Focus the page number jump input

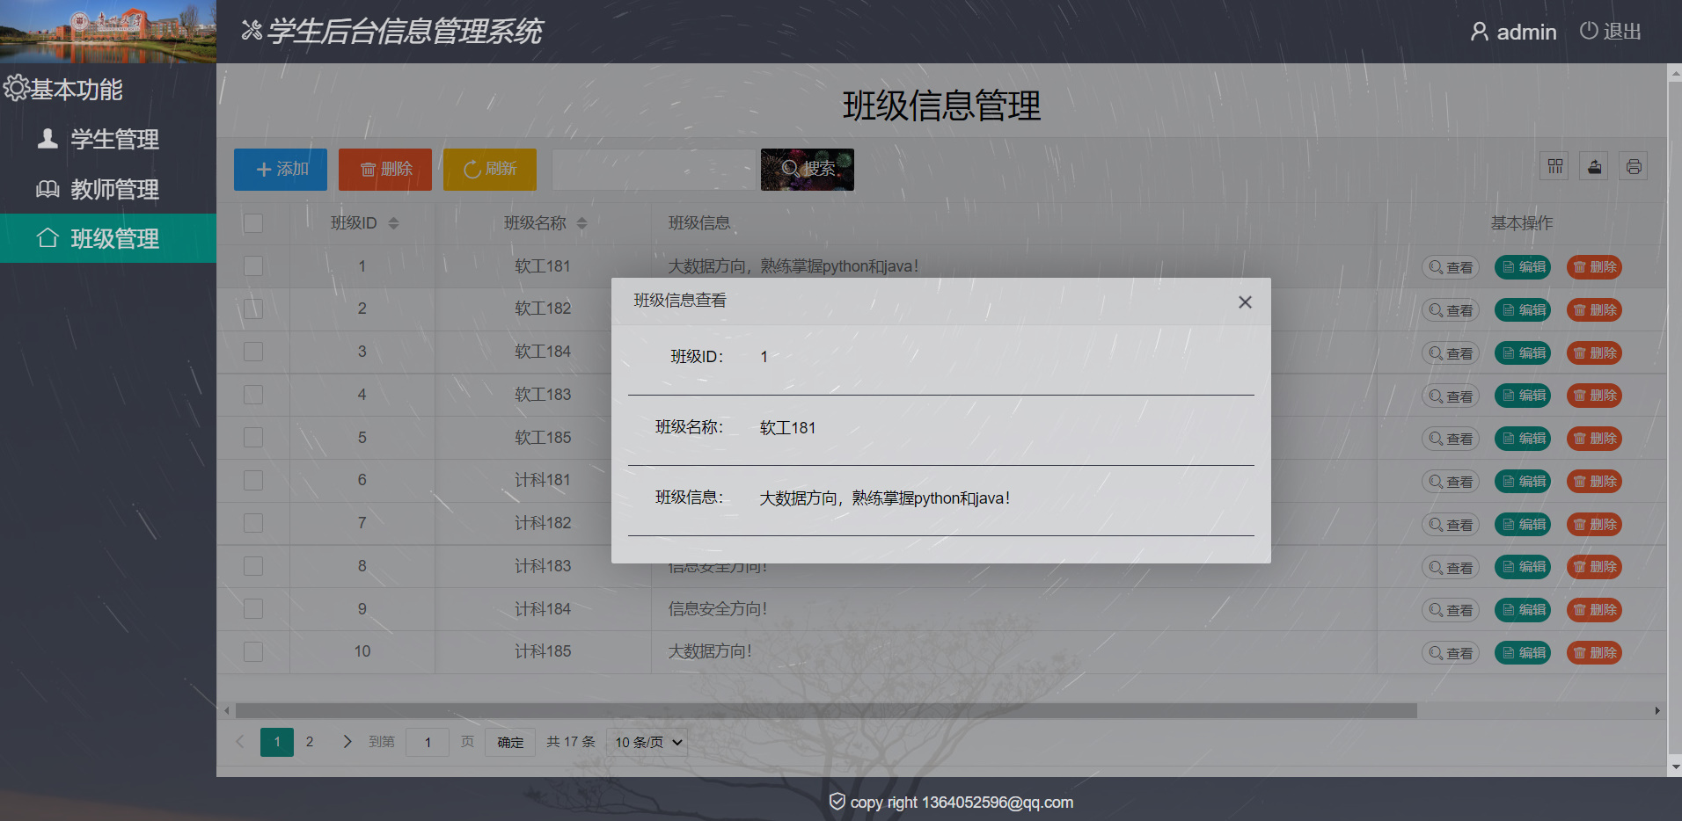tap(428, 743)
